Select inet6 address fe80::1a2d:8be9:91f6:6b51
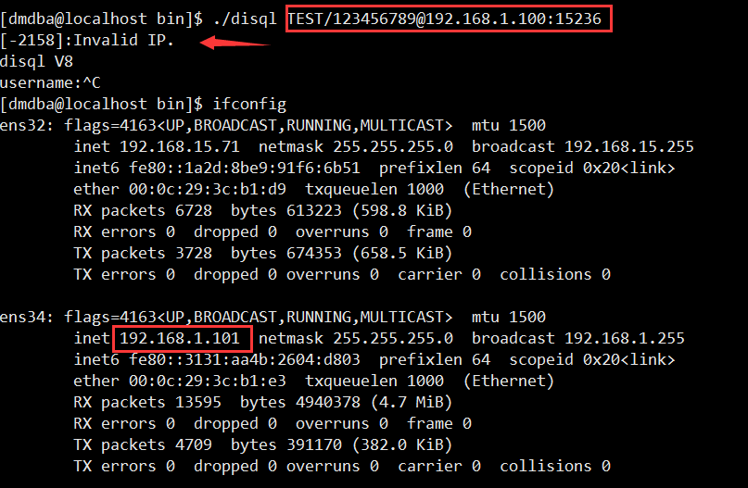This screenshot has width=748, height=488. point(245,169)
